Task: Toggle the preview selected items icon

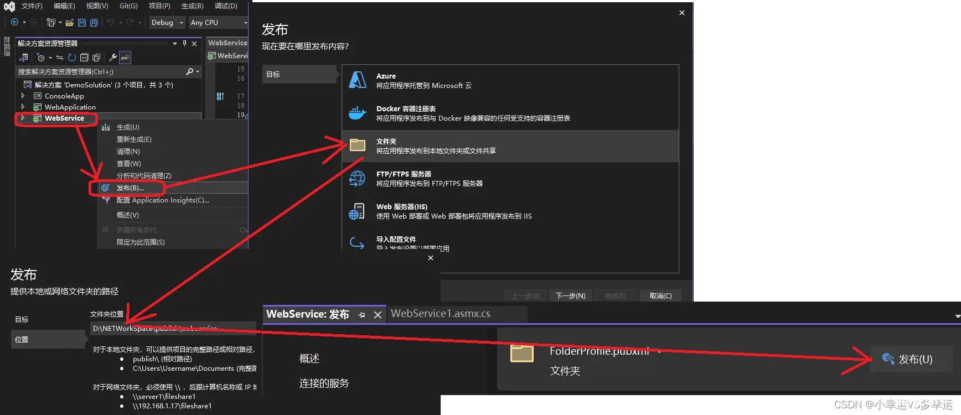Action: (125, 57)
